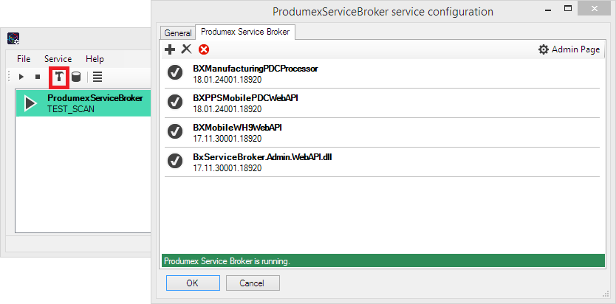Click the red circle delete-all icon
Image resolution: width=616 pixels, height=304 pixels.
click(204, 49)
